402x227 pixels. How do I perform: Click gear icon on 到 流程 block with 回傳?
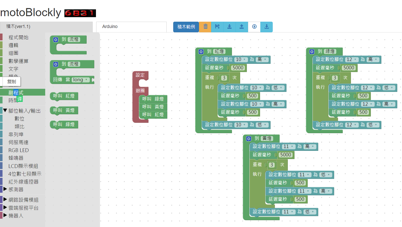click(56, 64)
